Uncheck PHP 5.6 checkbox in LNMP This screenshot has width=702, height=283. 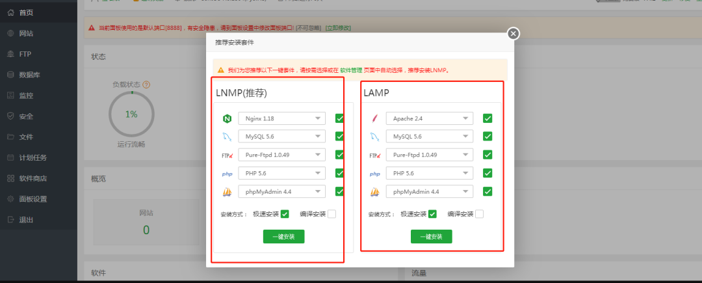339,173
